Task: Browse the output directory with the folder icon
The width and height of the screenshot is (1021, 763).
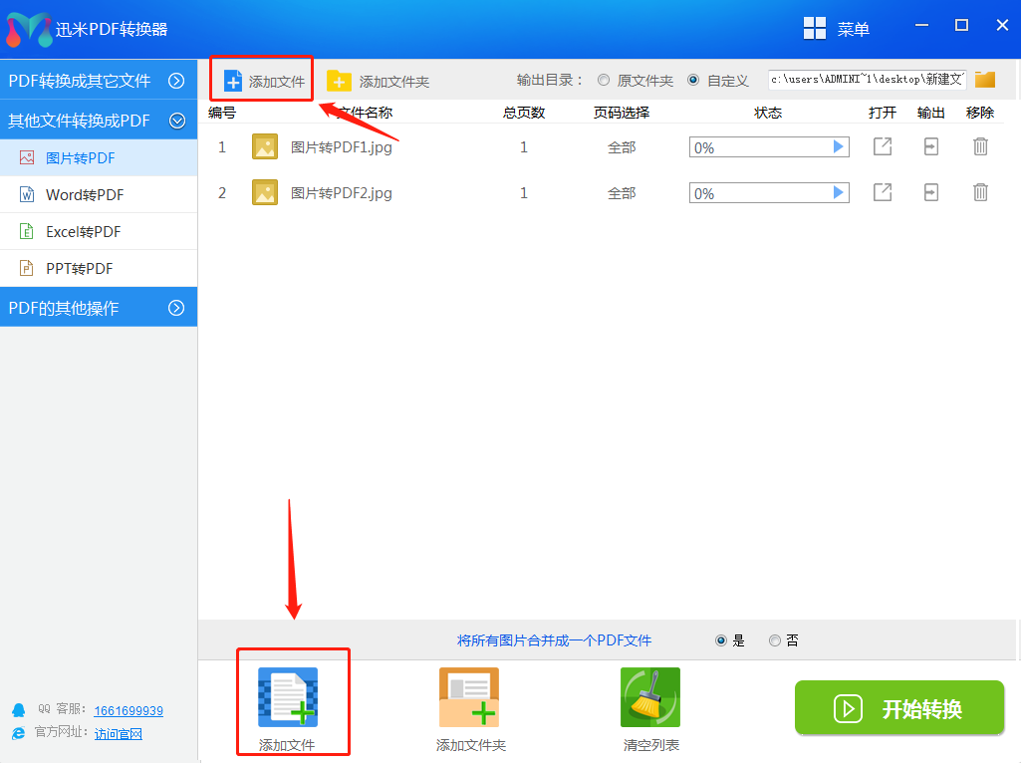Action: coord(985,80)
